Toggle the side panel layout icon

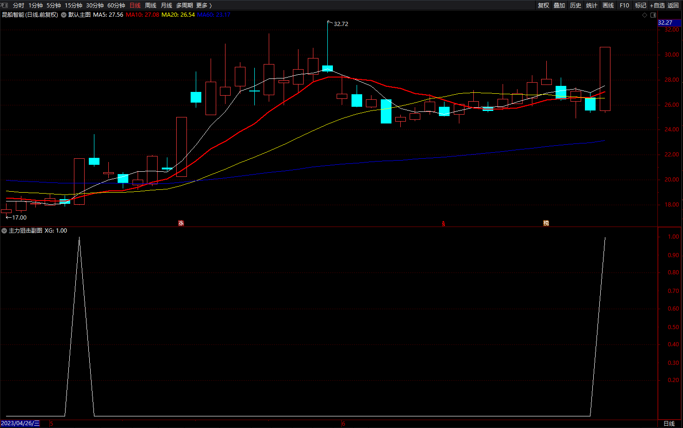pos(653,15)
